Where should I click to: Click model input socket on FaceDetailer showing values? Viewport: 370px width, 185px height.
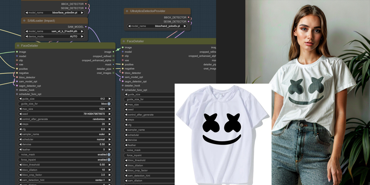click(x=17, y=56)
